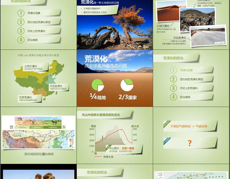This screenshot has width=230, height=179.
Task: Click the 土地沙漠化 caption under the dune photo
Action: point(163,26)
